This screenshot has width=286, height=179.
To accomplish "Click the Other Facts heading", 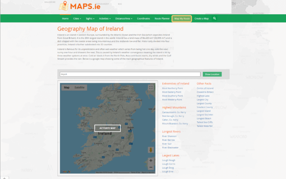I will point(204,83).
